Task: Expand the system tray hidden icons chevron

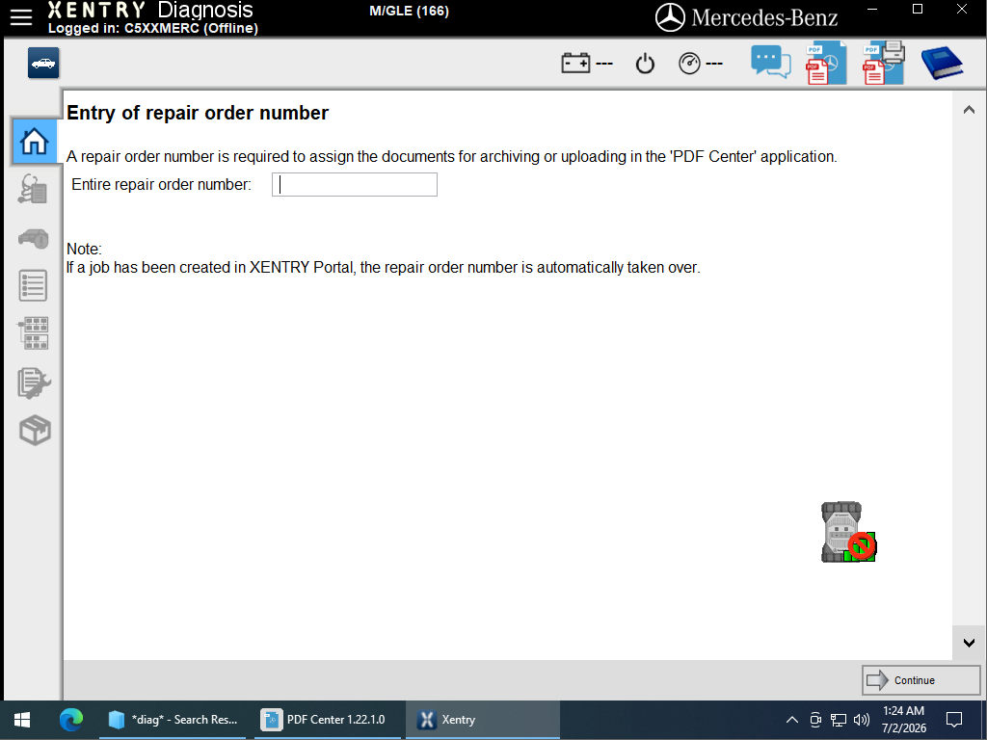Action: coord(792,720)
